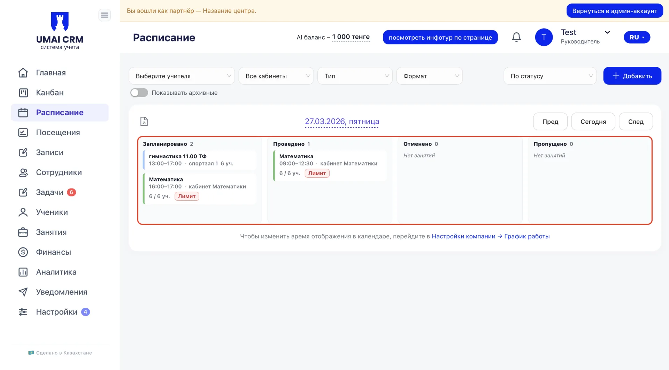Image resolution: width=669 pixels, height=370 pixels.
Task: Click the Записи edit icon
Action: pyautogui.click(x=23, y=152)
